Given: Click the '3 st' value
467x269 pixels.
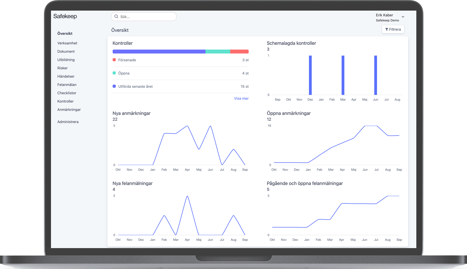Looking at the screenshot, I should point(245,60).
